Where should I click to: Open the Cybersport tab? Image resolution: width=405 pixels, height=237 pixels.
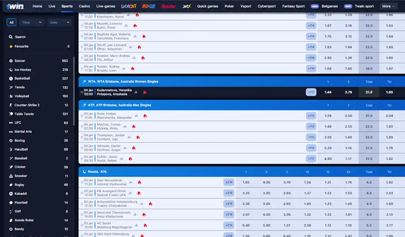267,6
